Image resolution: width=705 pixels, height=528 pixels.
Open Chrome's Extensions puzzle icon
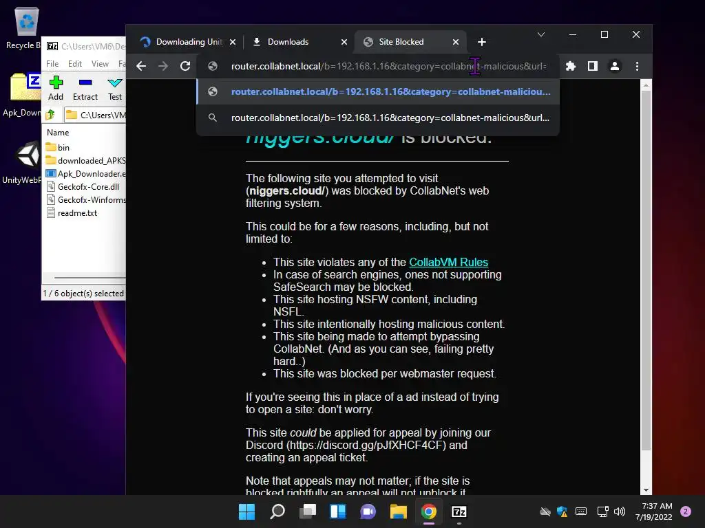(571, 67)
